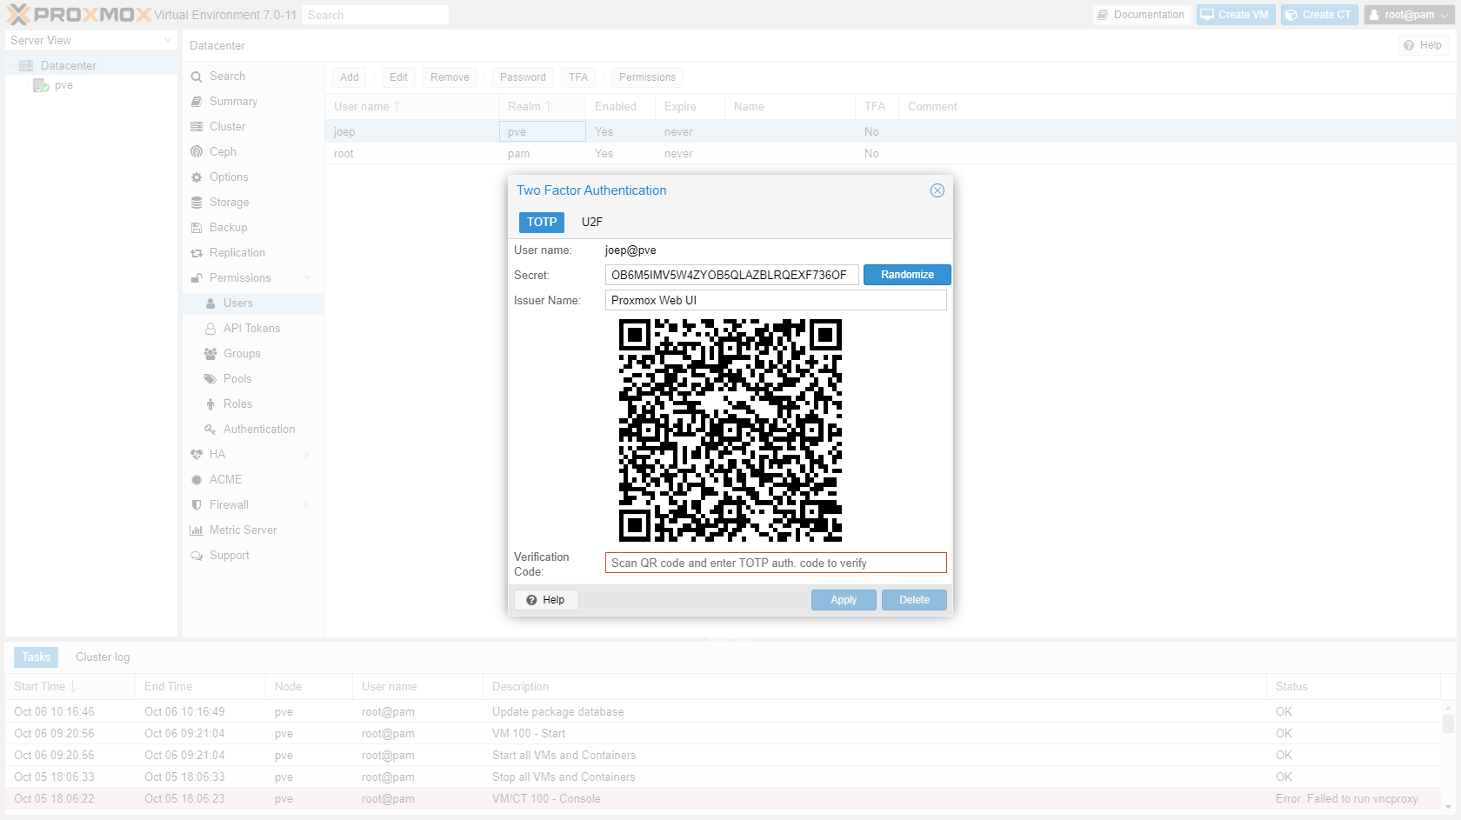Open the Ceph section icon
The height and width of the screenshot is (820, 1461).
[197, 152]
